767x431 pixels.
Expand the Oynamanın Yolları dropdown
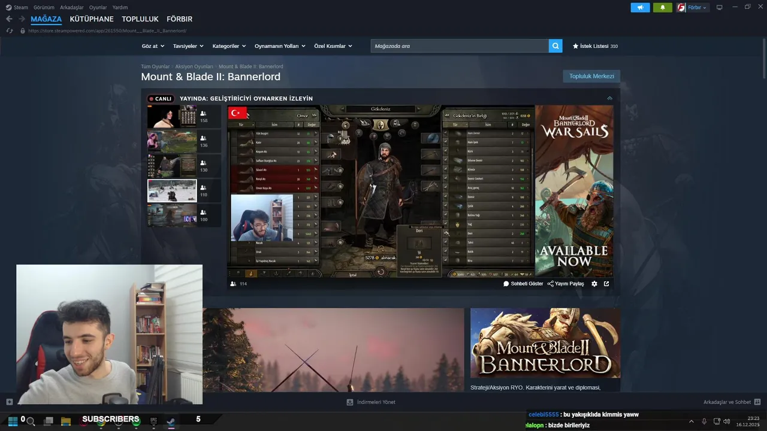(x=280, y=46)
